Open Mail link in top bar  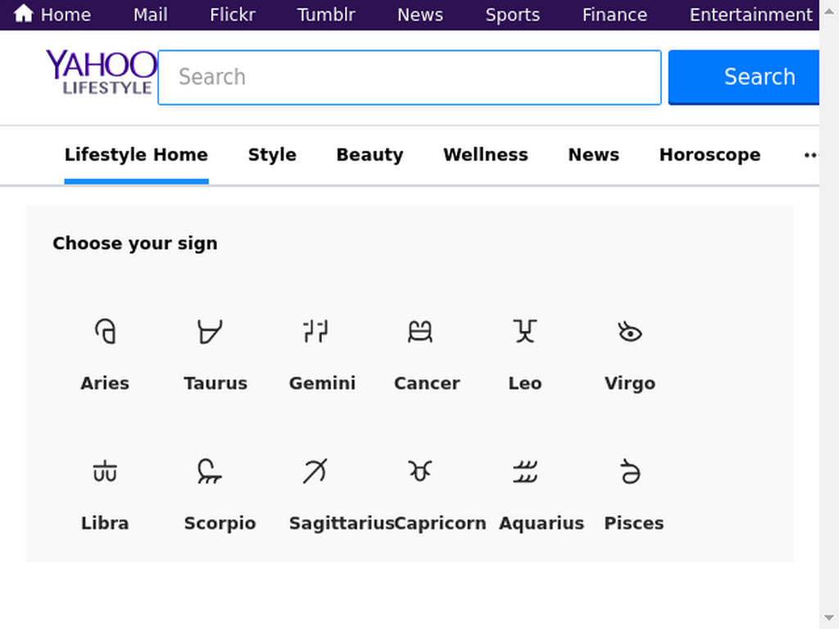(x=151, y=15)
